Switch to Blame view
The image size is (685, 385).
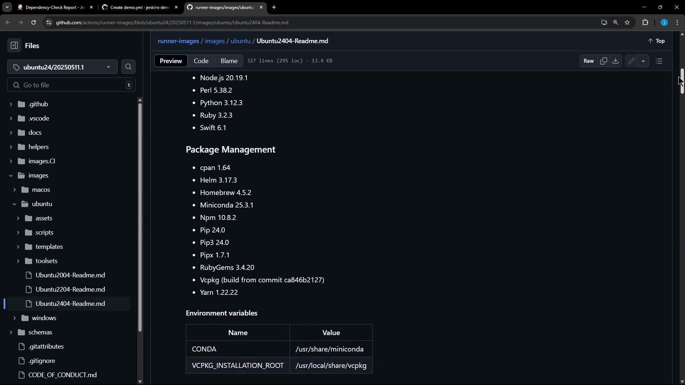229,61
